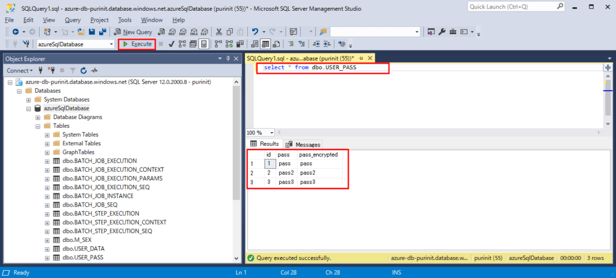Specify values for template parameters icon
616x278 pixels.
click(342, 44)
